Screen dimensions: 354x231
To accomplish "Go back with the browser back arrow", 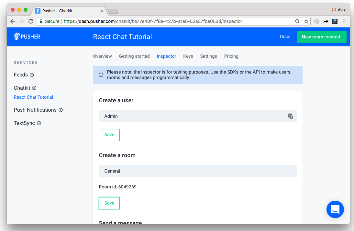I will (13, 21).
